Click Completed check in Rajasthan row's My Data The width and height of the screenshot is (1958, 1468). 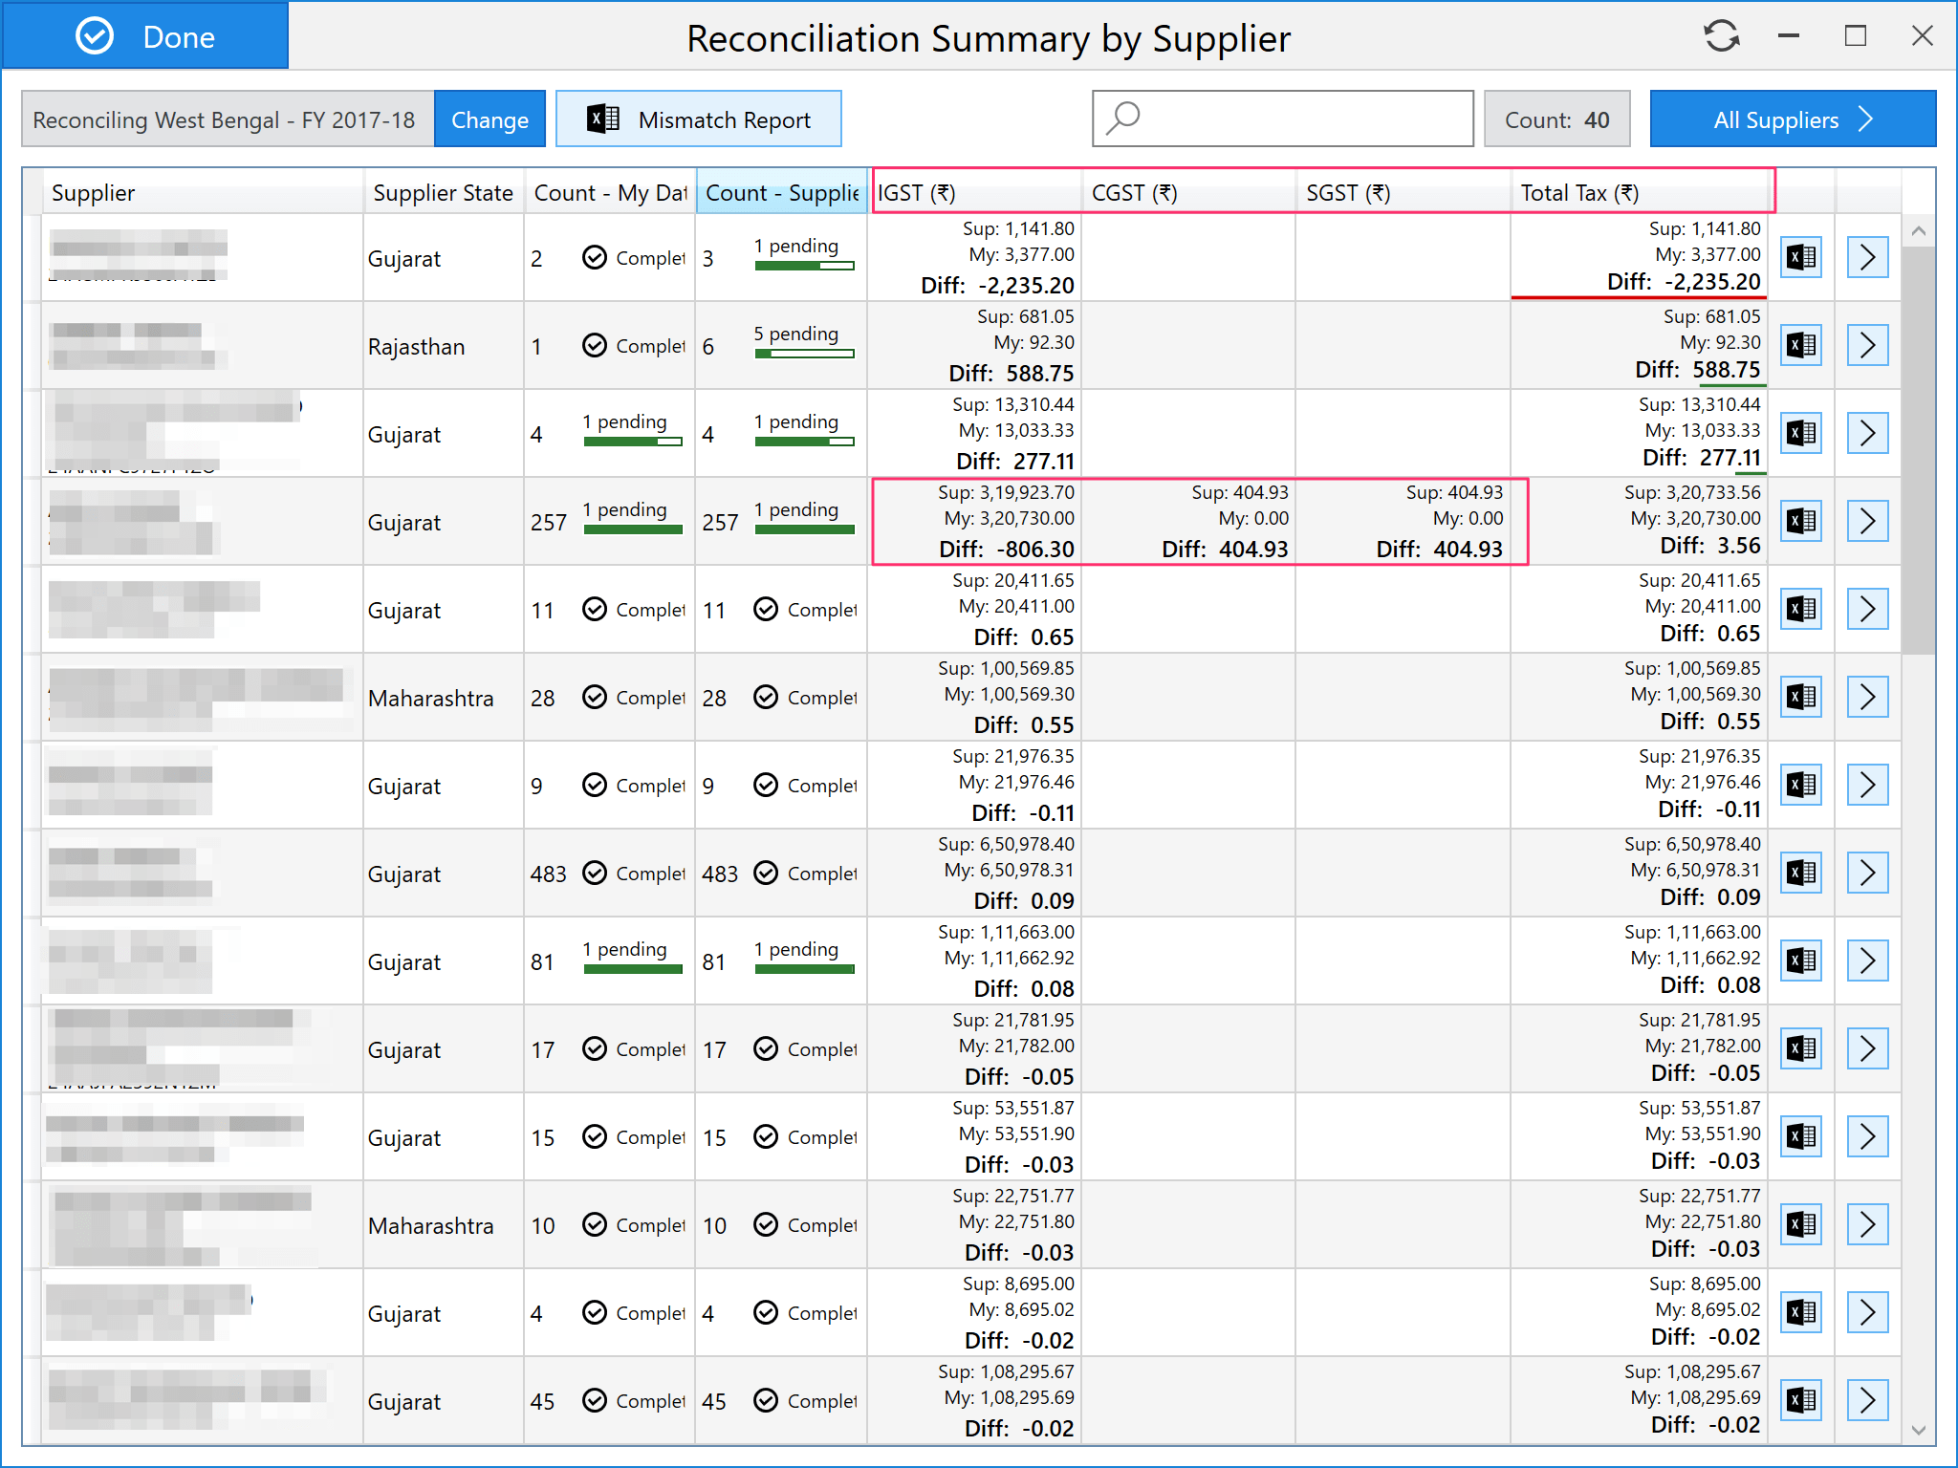595,345
